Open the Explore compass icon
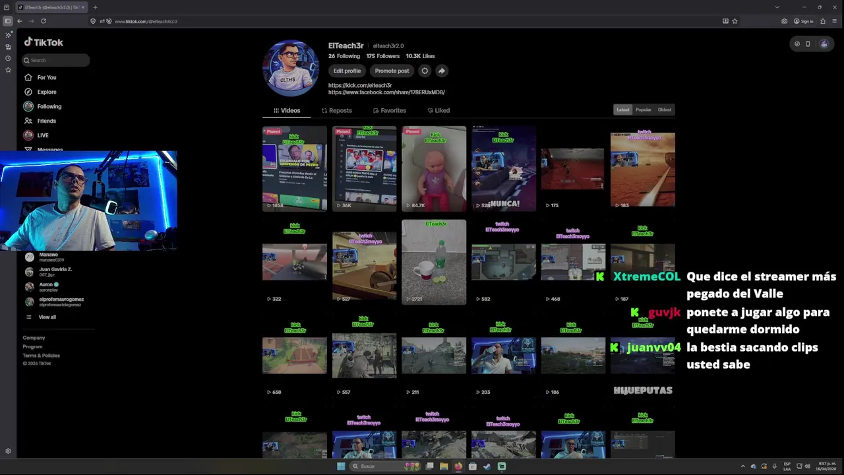This screenshot has height=475, width=844. [28, 92]
